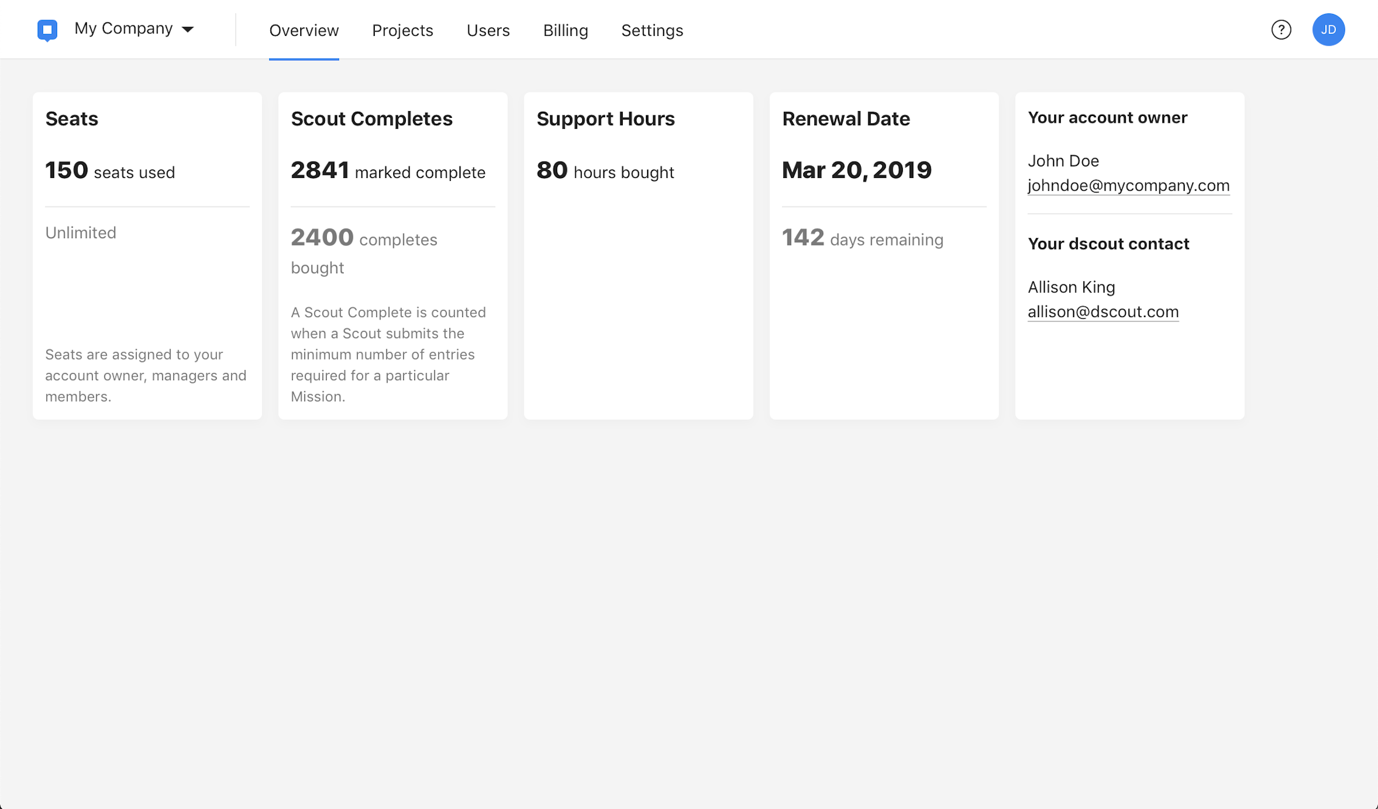Click the Seats card heading
The image size is (1378, 809).
click(x=72, y=118)
